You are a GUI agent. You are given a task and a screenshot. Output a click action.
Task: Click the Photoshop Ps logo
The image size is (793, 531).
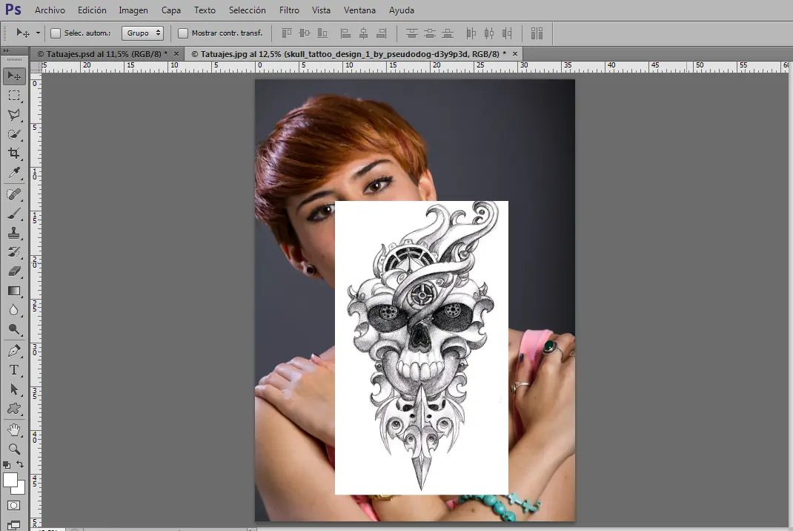click(x=13, y=10)
